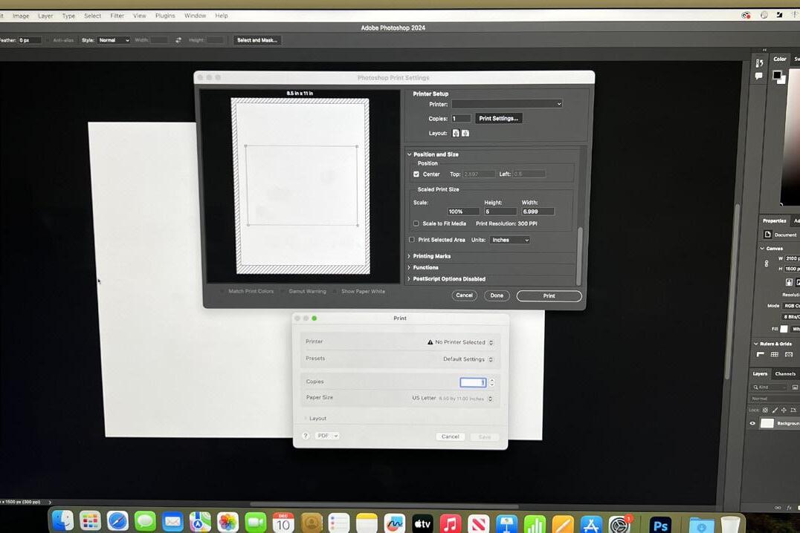Open the Style Normal dropdown
The image size is (800, 533).
click(114, 40)
